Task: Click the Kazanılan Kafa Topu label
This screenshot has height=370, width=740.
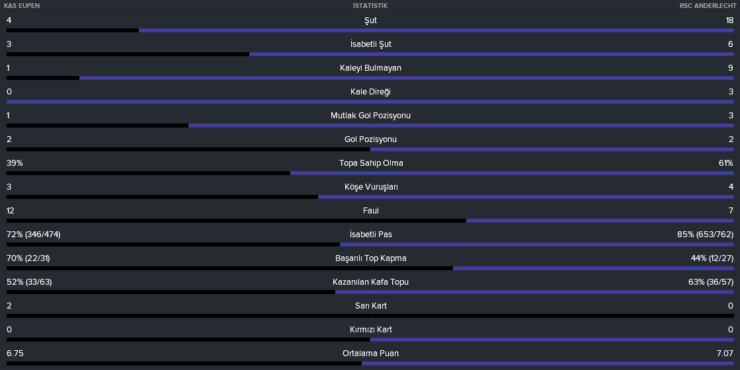Action: point(370,282)
